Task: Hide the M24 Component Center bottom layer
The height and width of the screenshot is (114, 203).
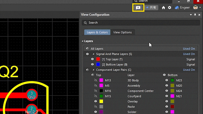Action: (x=167, y=91)
